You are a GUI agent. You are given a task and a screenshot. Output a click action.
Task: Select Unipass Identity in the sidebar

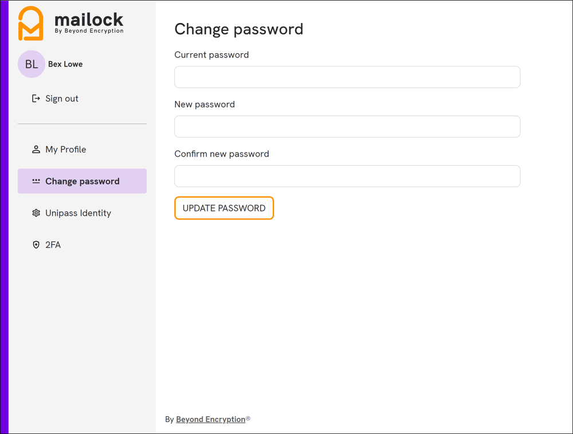coord(78,213)
